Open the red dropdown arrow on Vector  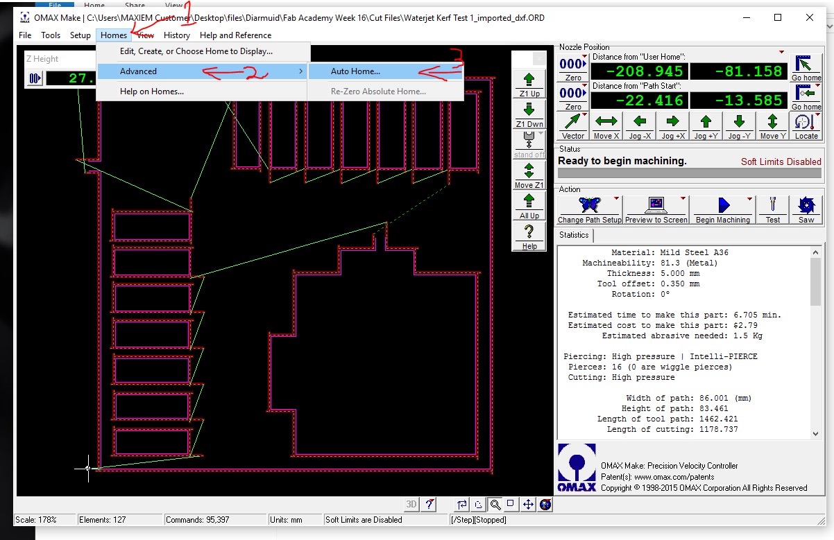pos(585,115)
